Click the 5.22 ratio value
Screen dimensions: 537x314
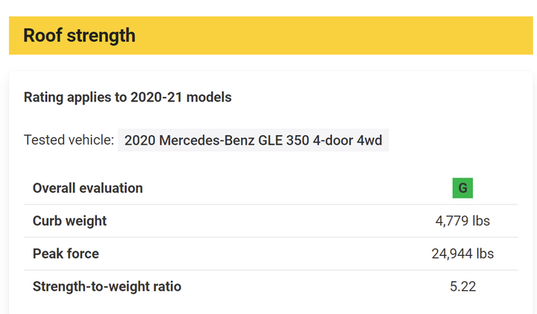[462, 286]
